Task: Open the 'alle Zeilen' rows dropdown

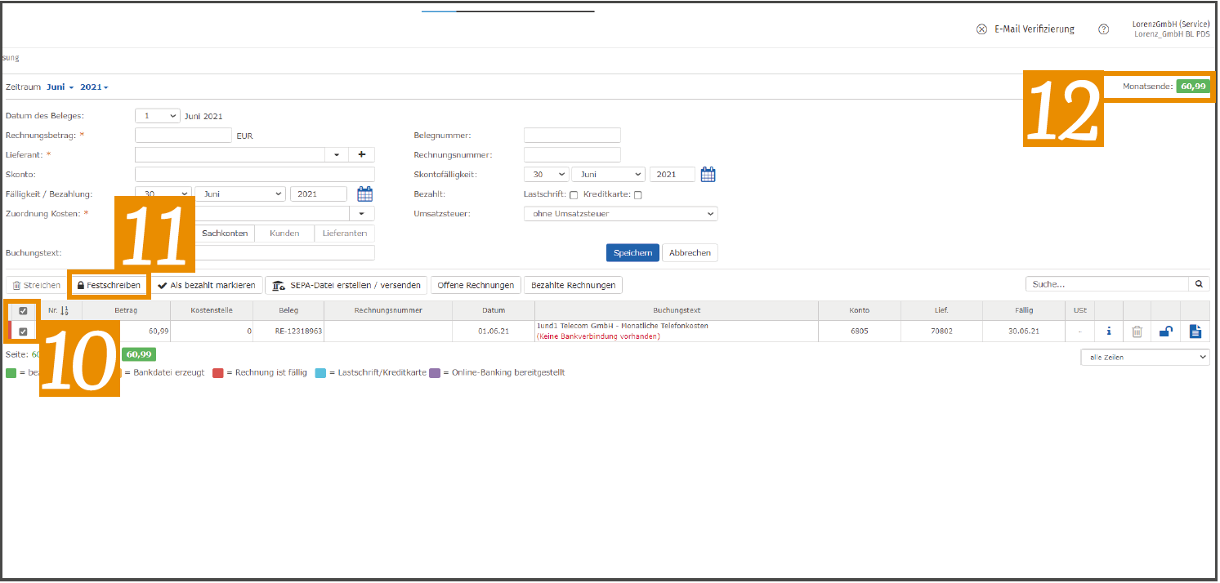Action: (x=1144, y=358)
